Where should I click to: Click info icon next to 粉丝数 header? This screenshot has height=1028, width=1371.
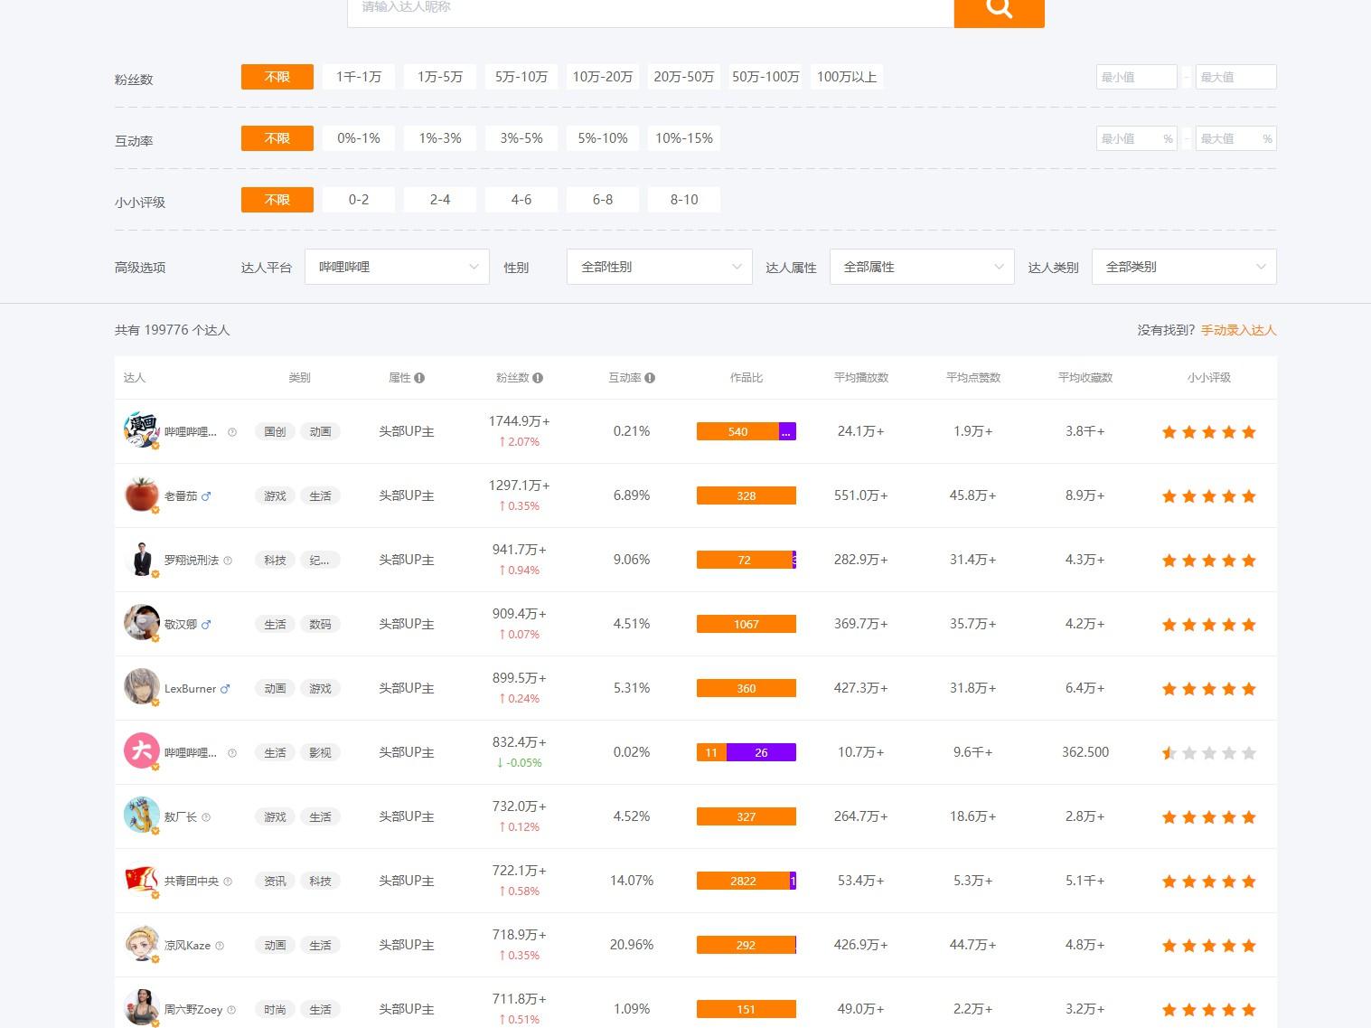point(538,378)
